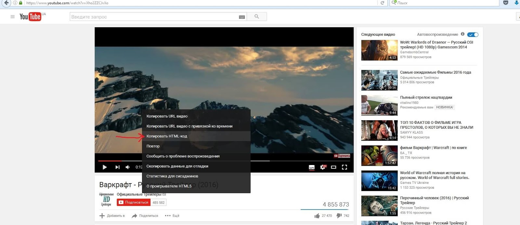Viewport: 520px width, 225px height.
Task: Select Копировать URL видео с привязкой ко времени
Action: coord(196,126)
